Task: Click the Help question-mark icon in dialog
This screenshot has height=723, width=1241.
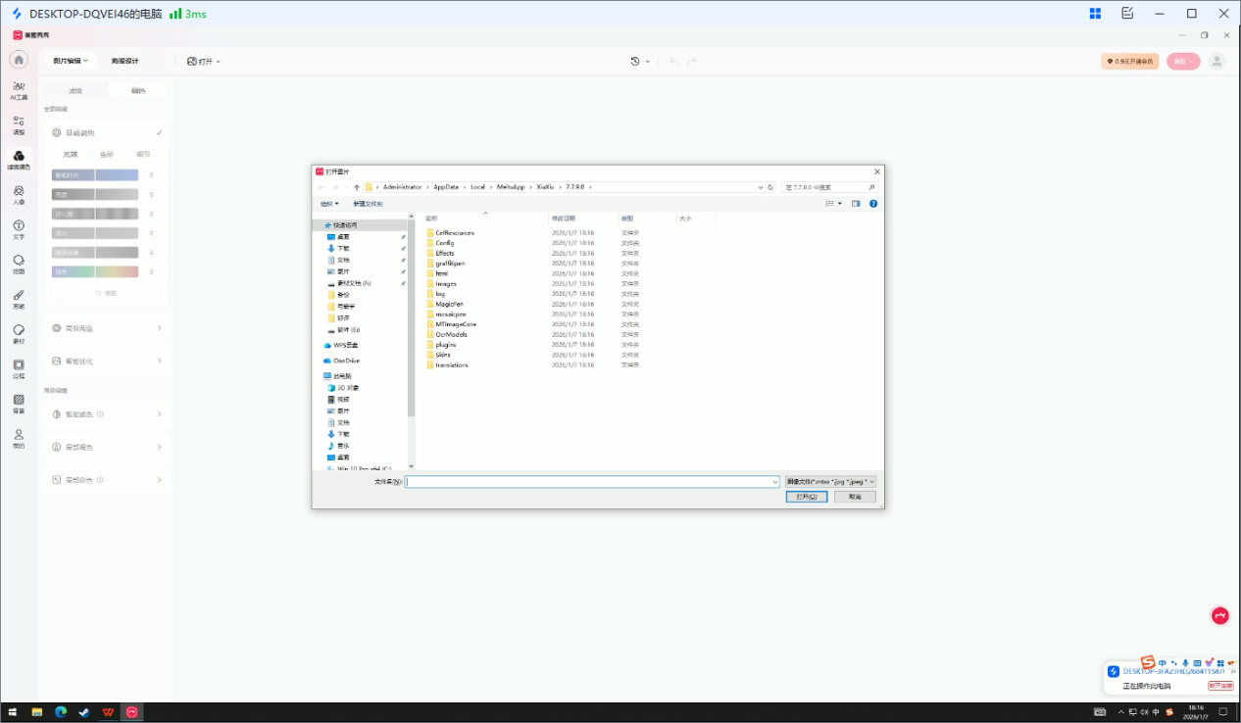Action: pos(872,204)
